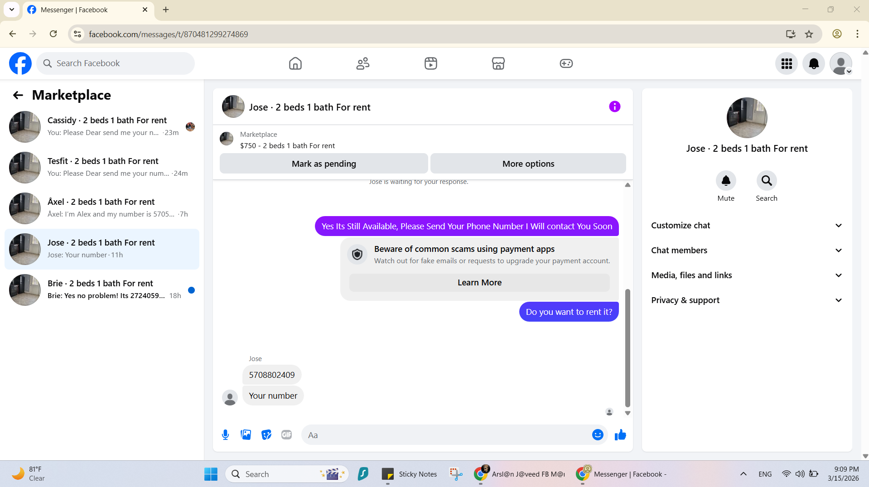
Task: Click the chat scrollbar thumb
Action: [628, 348]
